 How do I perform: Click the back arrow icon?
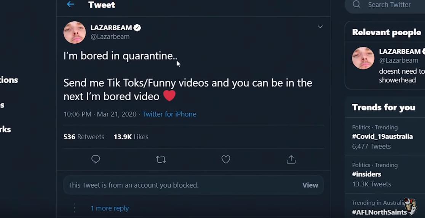[x=70, y=5]
